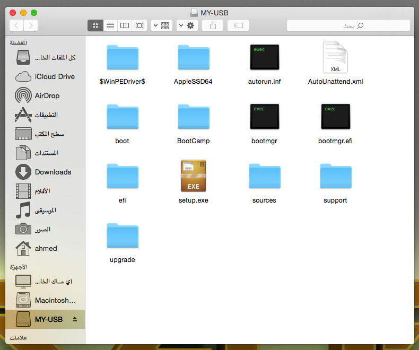Viewport: 419px width, 350px height.
Task: Click the MY-USB title proxy icon
Action: 194,13
